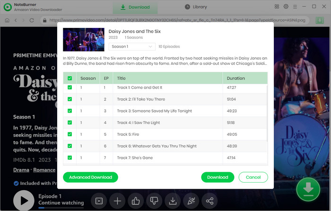Click the Daisy Jones series thumbnail
331x211 pixels.
click(x=84, y=39)
